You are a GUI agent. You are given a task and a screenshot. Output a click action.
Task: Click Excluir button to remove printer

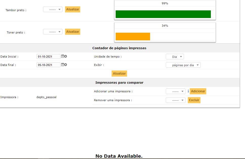194,100
